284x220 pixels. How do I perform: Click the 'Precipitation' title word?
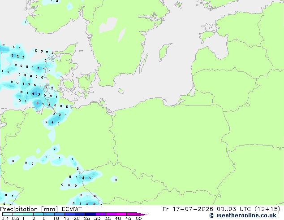tap(19, 209)
